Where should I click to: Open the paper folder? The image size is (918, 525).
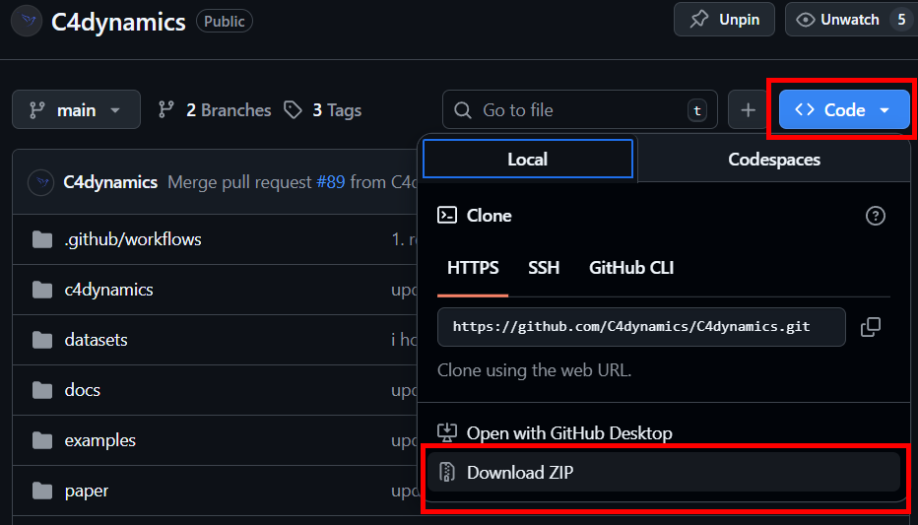[x=87, y=492]
